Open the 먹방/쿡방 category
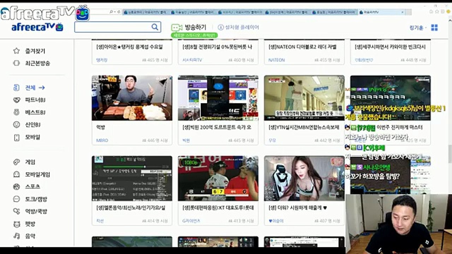Viewport: 452px width, 254px height. coord(30,211)
